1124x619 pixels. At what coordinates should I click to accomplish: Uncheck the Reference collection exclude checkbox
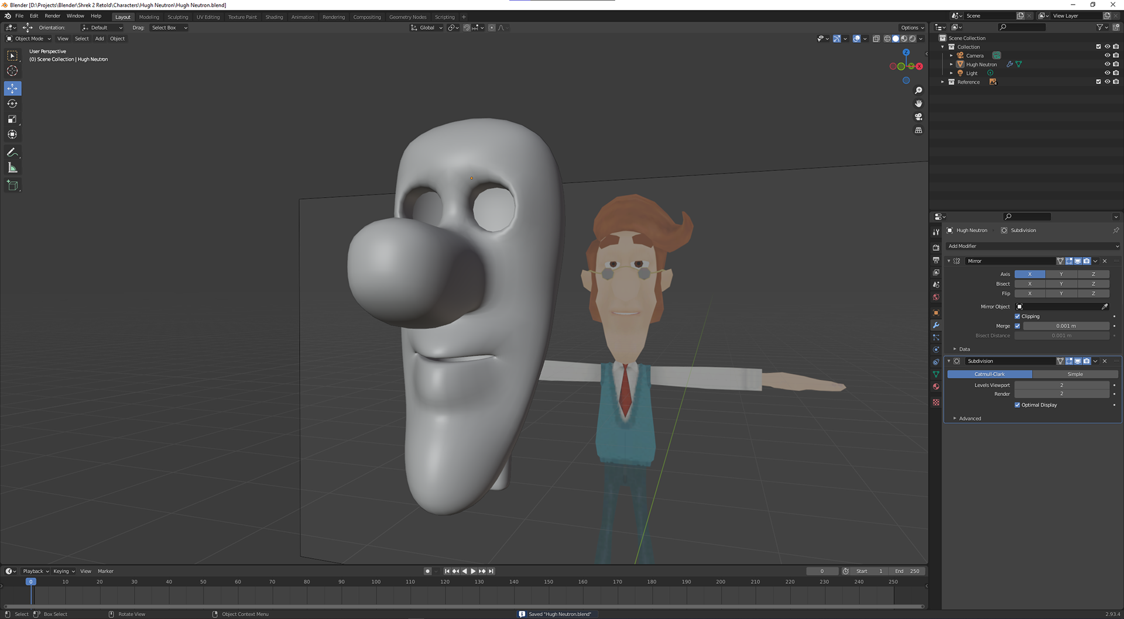tap(1098, 82)
